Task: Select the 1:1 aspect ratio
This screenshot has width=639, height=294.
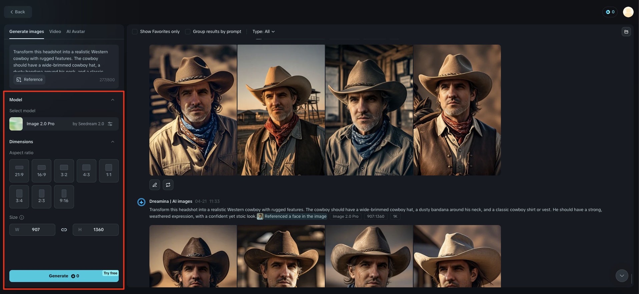Action: tap(109, 171)
